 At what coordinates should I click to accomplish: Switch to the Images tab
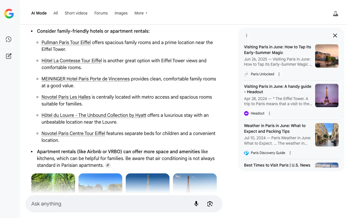[121, 13]
